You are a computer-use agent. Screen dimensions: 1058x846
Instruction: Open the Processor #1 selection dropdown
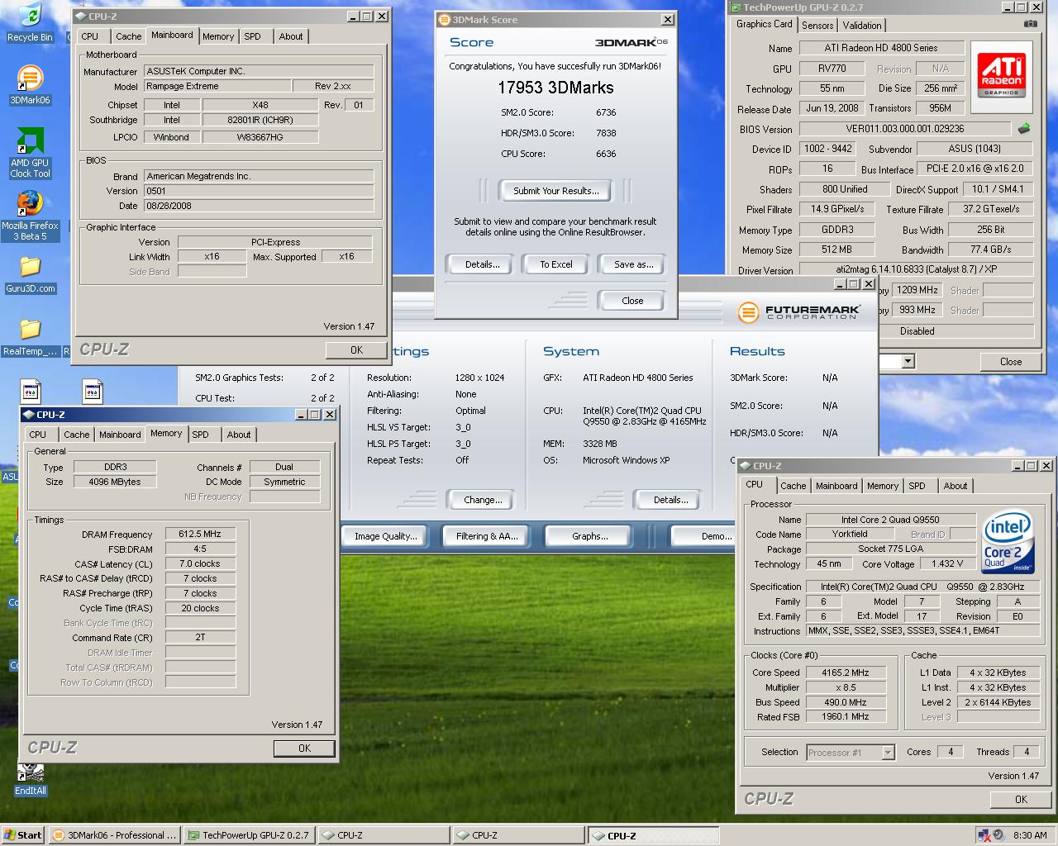coord(851,752)
